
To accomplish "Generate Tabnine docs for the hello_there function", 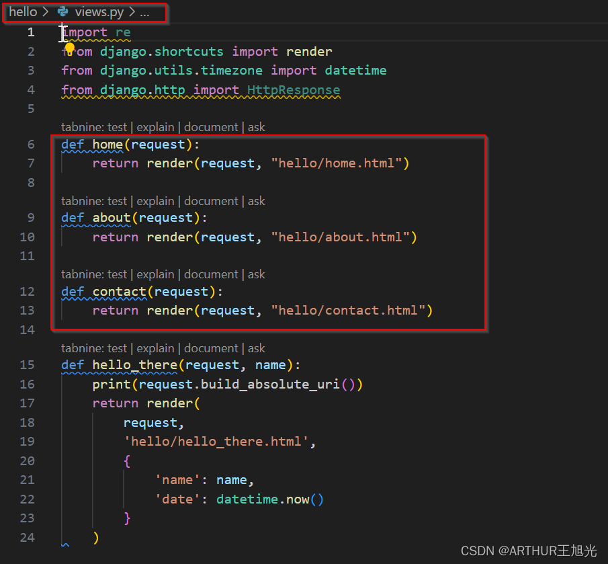I will (x=211, y=348).
